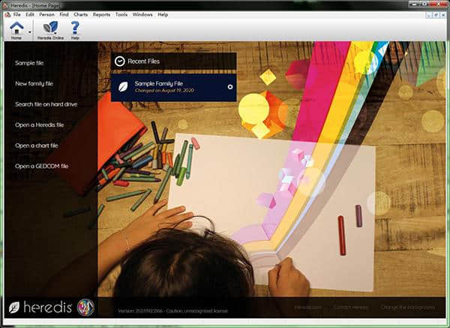Select Search file on hard drive
Image resolution: width=450 pixels, height=328 pixels.
pyautogui.click(x=46, y=104)
